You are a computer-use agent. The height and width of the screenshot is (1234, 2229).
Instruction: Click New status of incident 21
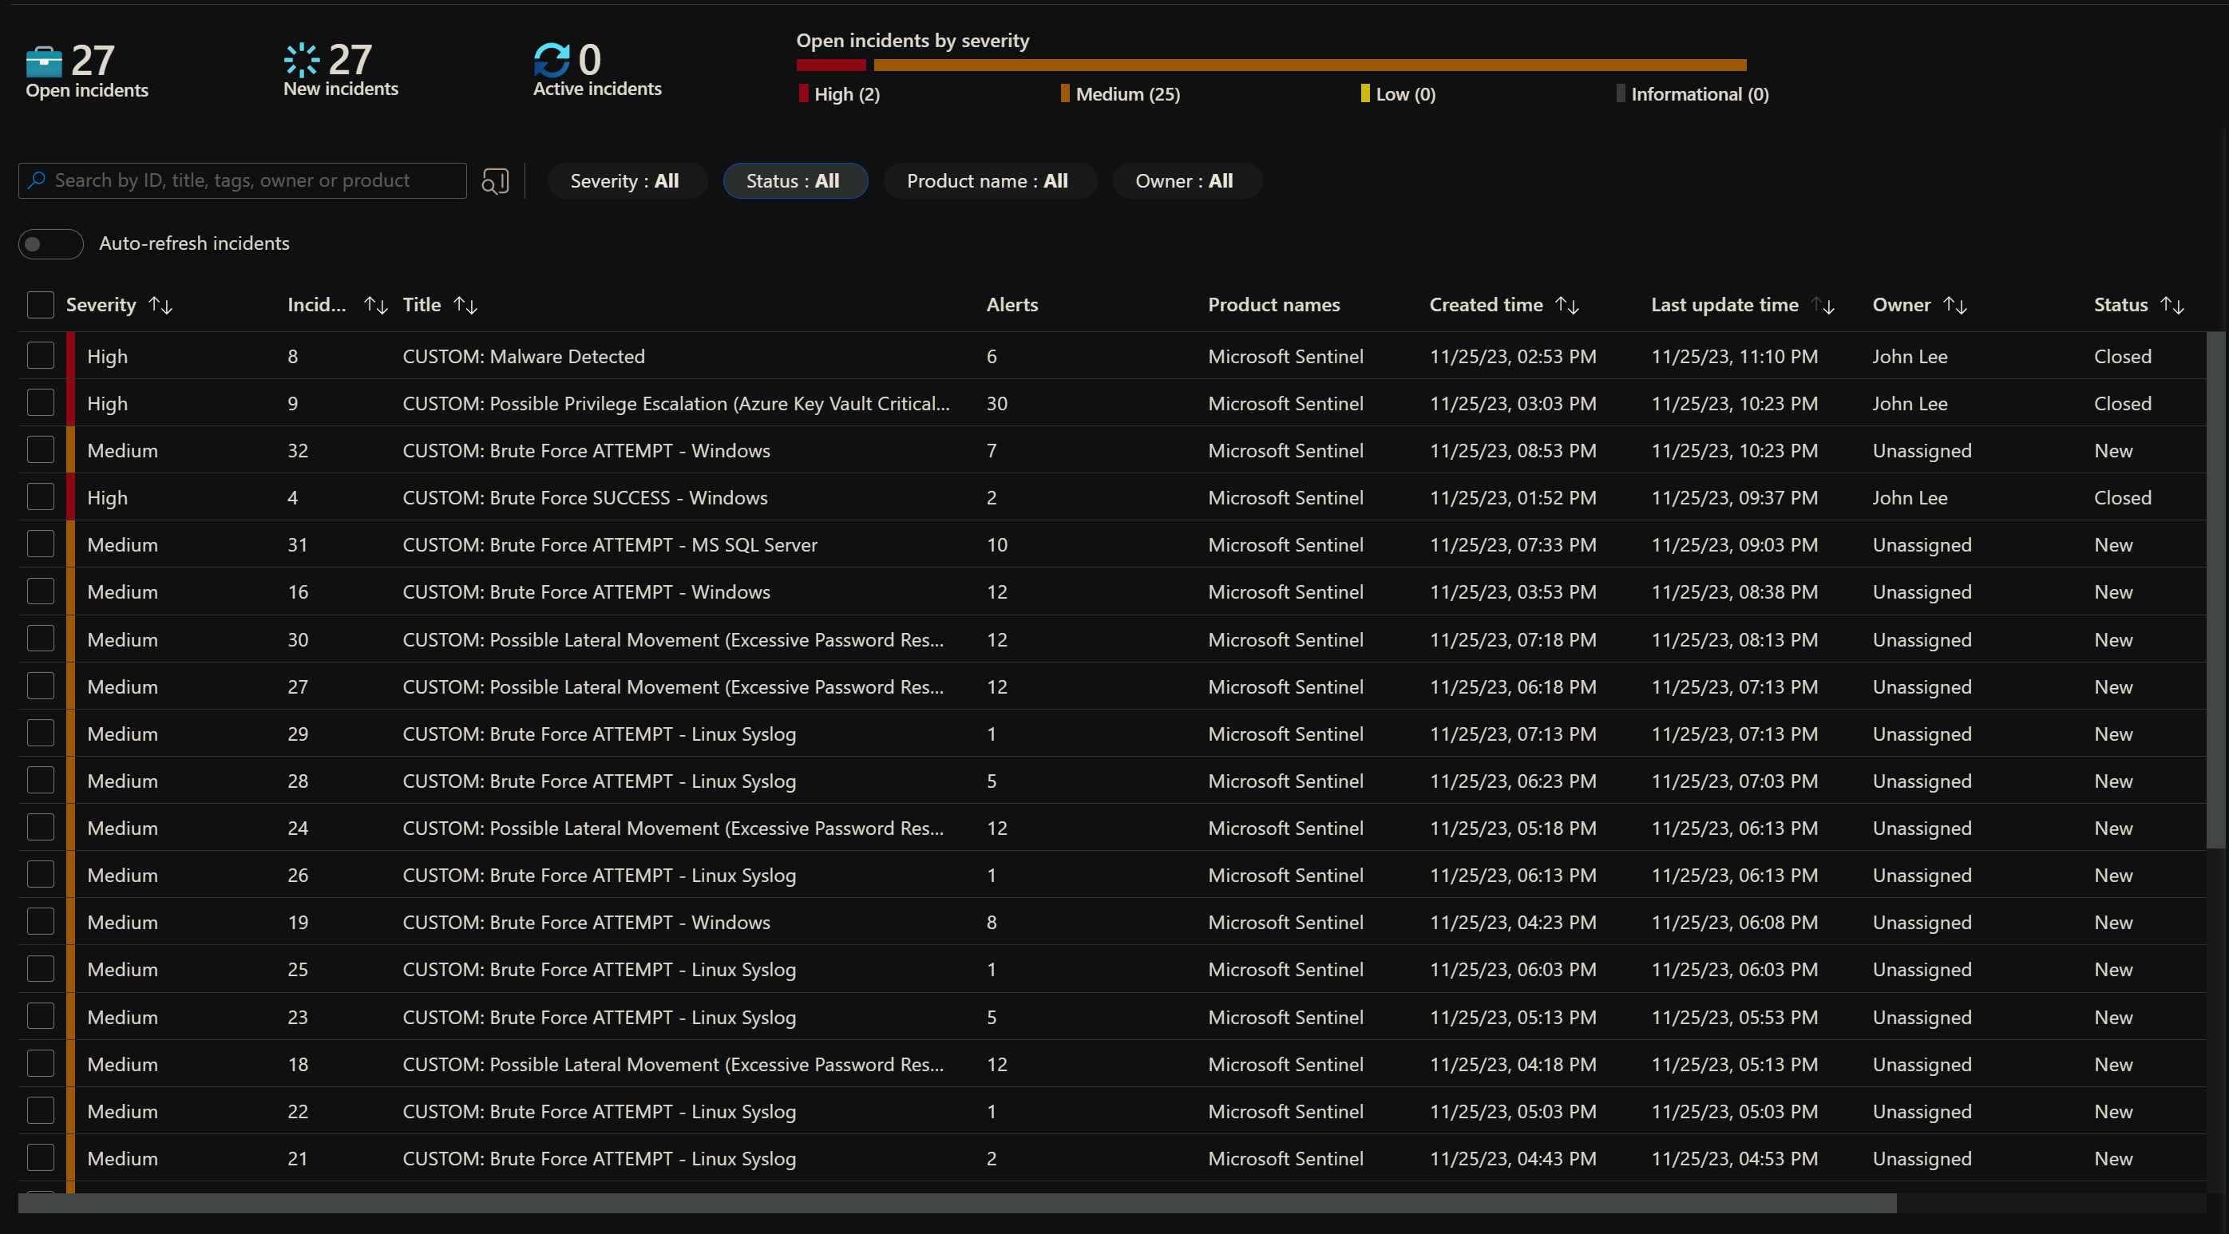(2113, 1159)
